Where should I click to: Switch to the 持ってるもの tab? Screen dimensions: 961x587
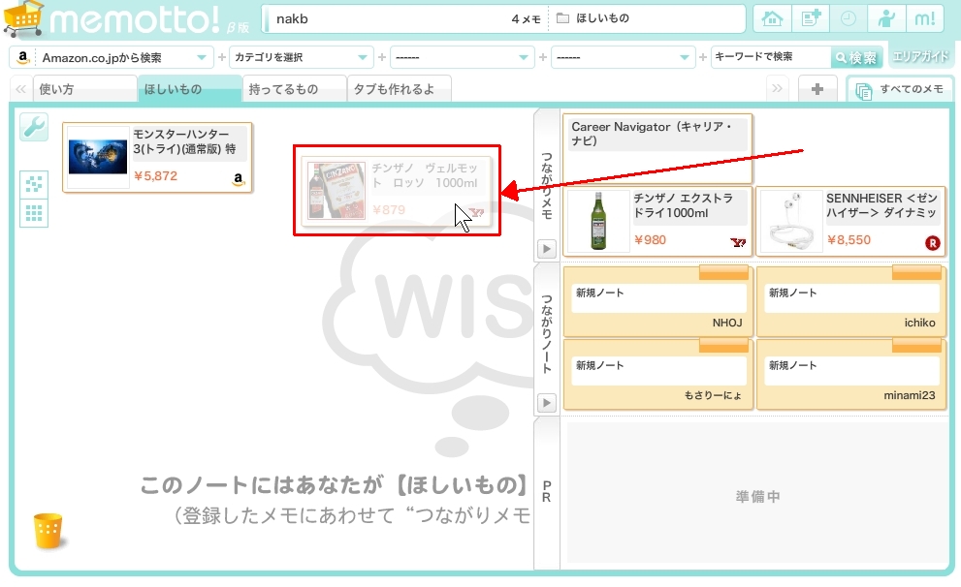point(294,89)
